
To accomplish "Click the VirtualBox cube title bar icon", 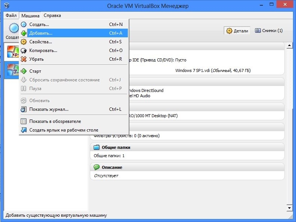I will point(7,6).
